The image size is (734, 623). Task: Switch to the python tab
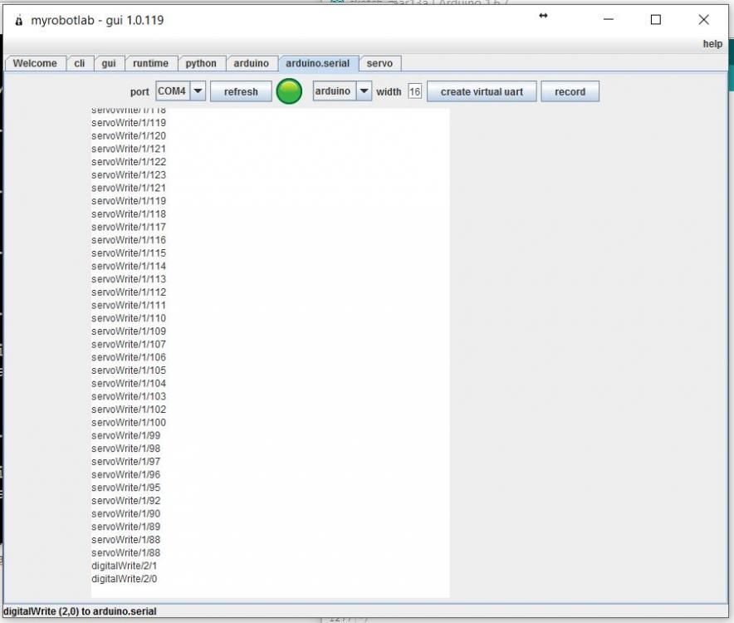[x=201, y=63]
